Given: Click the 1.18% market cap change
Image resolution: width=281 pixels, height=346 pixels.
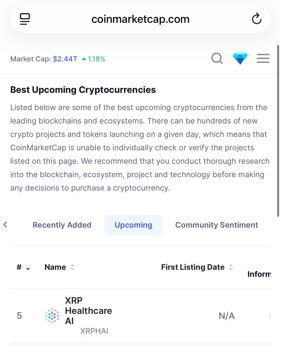Looking at the screenshot, I should (96, 59).
